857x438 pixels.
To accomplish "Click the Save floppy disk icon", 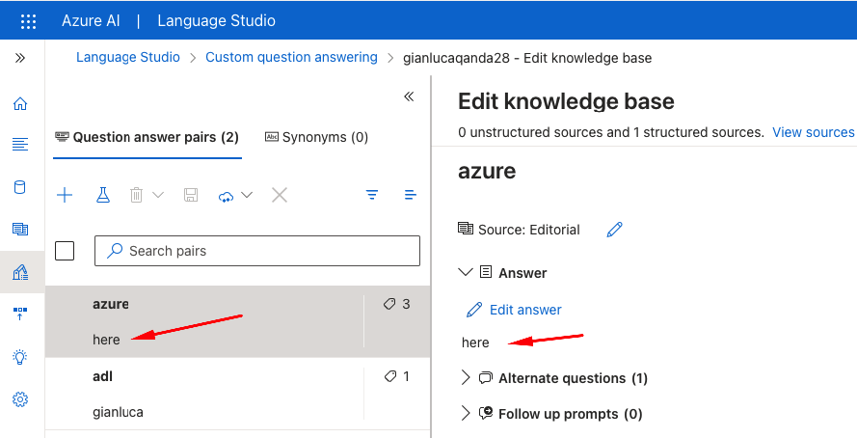I will [191, 195].
